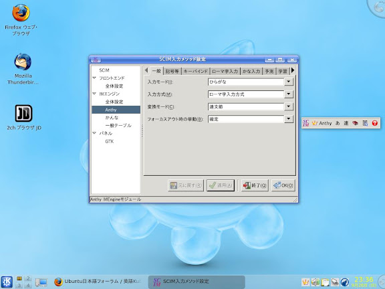Open the Mozilla Thunderbird desktop icon
The image size is (385, 289).
pyautogui.click(x=23, y=69)
